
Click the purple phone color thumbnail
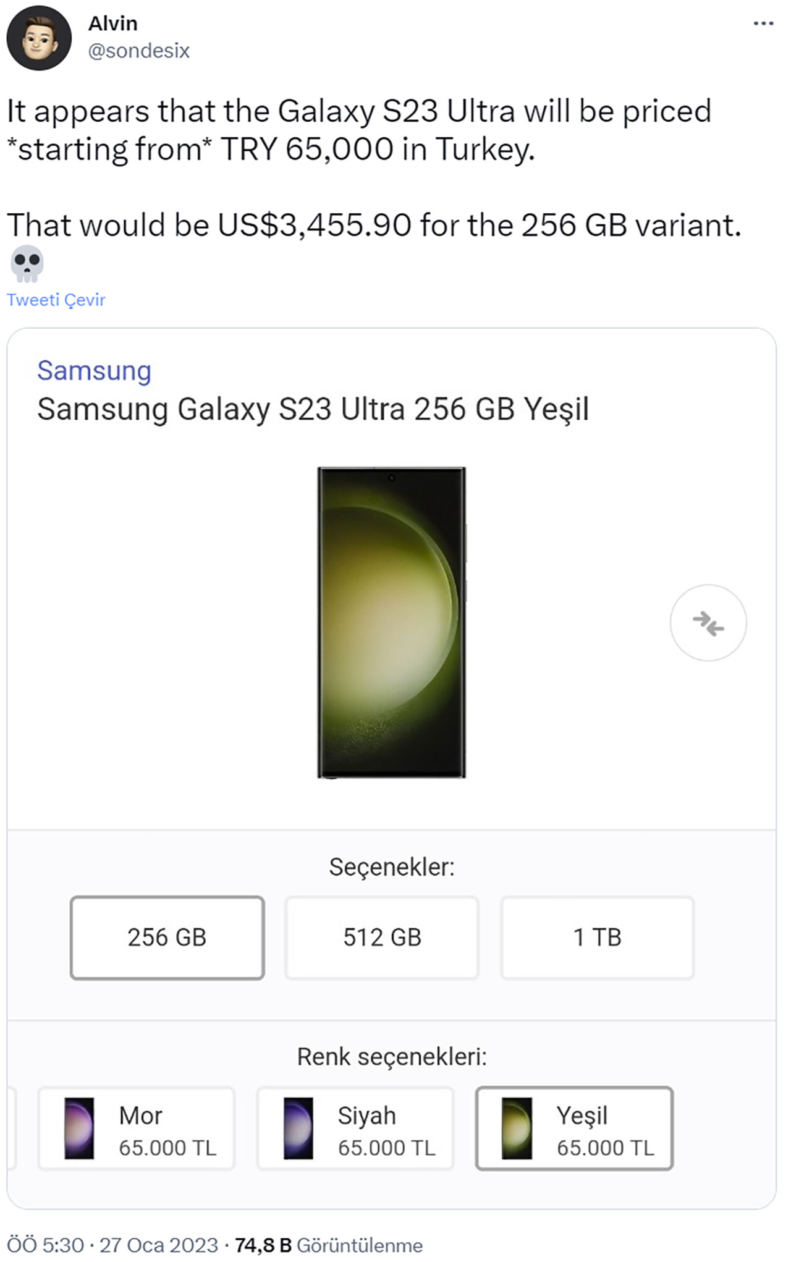(x=80, y=1128)
